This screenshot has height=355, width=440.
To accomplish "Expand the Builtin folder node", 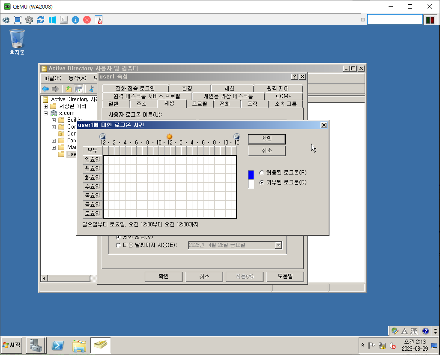I will [x=54, y=120].
